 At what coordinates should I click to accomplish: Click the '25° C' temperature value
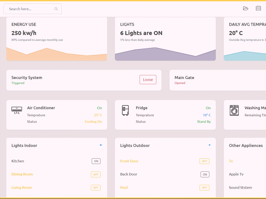pos(98,115)
